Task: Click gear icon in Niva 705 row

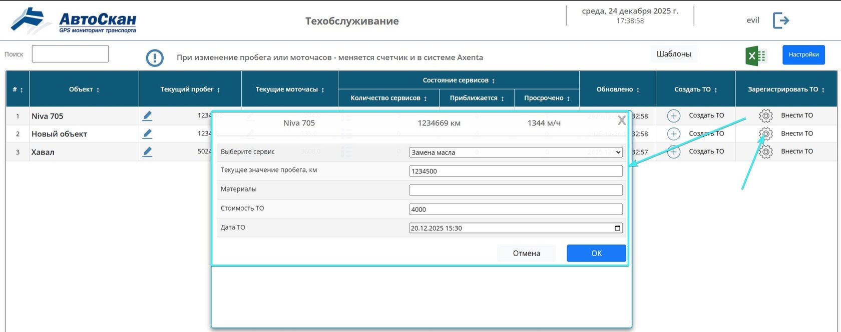Action: [765, 116]
